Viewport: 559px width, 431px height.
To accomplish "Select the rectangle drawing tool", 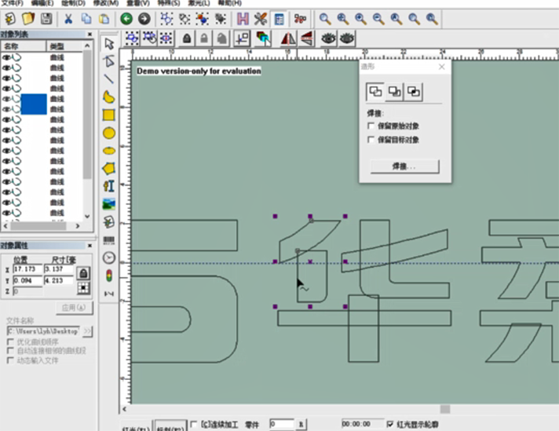I will 109,115.
